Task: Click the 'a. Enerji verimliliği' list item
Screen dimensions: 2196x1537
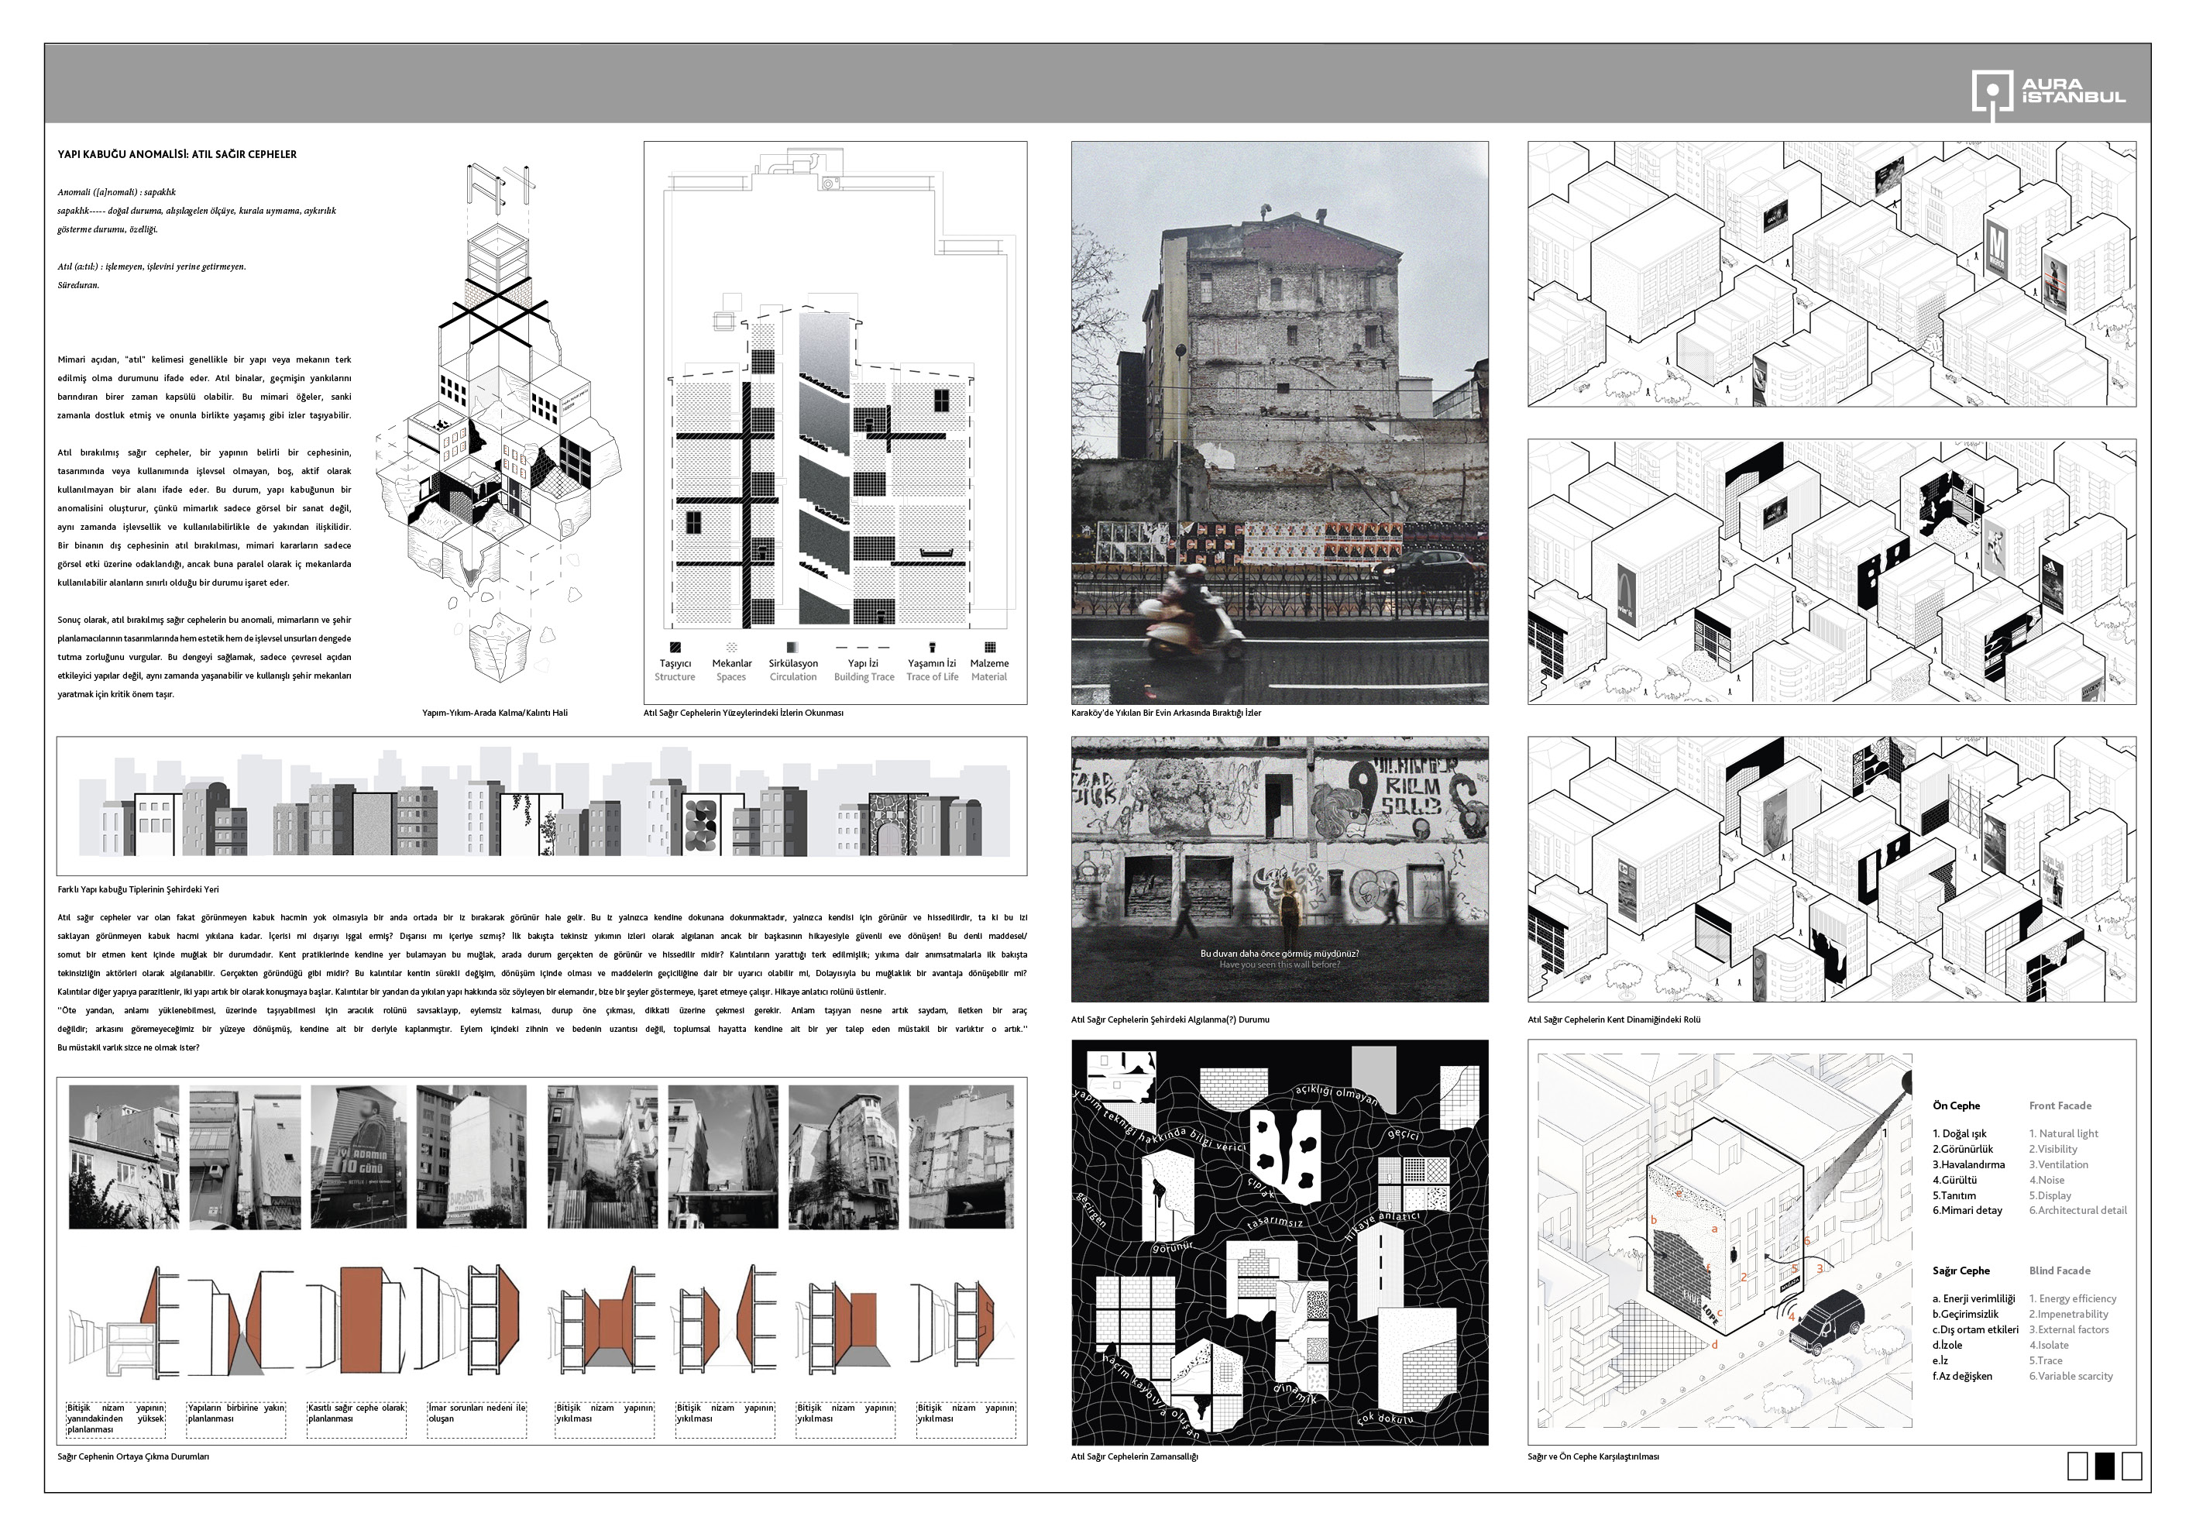Action: (1973, 1299)
